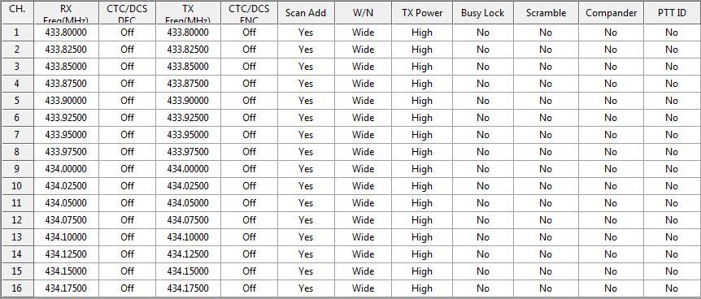This screenshot has height=299, width=701.
Task: Click RX frequency 434.10000 in channel 13
Action: pyautogui.click(x=66, y=237)
